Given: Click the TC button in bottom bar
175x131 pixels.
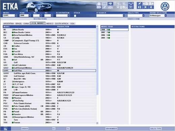Looking at the screenshot, I should (68, 129).
